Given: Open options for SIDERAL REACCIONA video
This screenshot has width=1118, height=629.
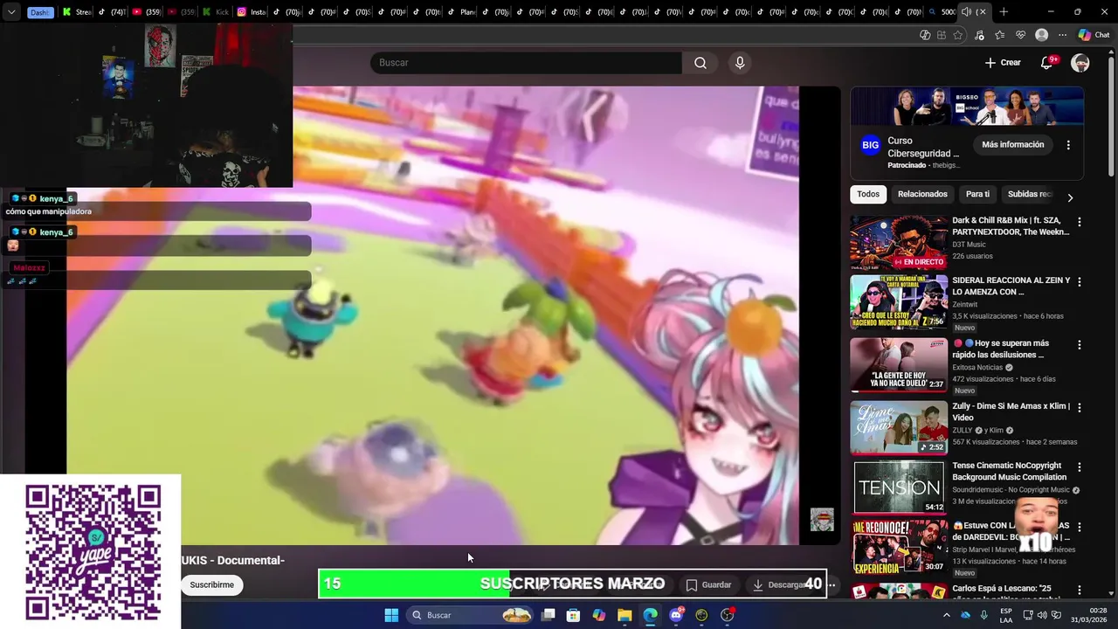Looking at the screenshot, I should click(1080, 282).
